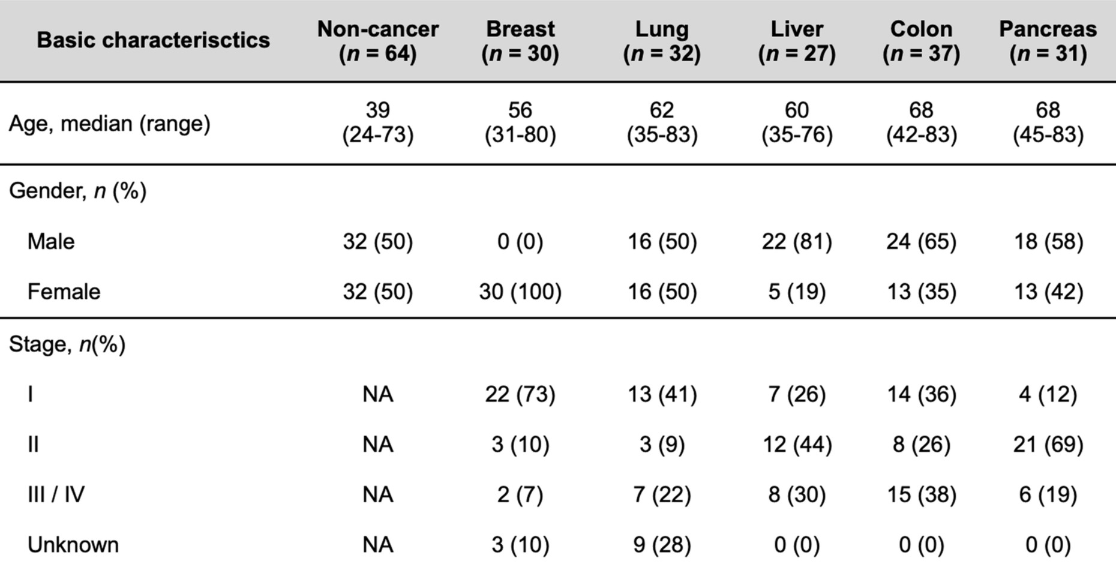This screenshot has height=570, width=1116.
Task: Click the Lung unknown stage cell 9 (28)
Action: click(x=662, y=545)
